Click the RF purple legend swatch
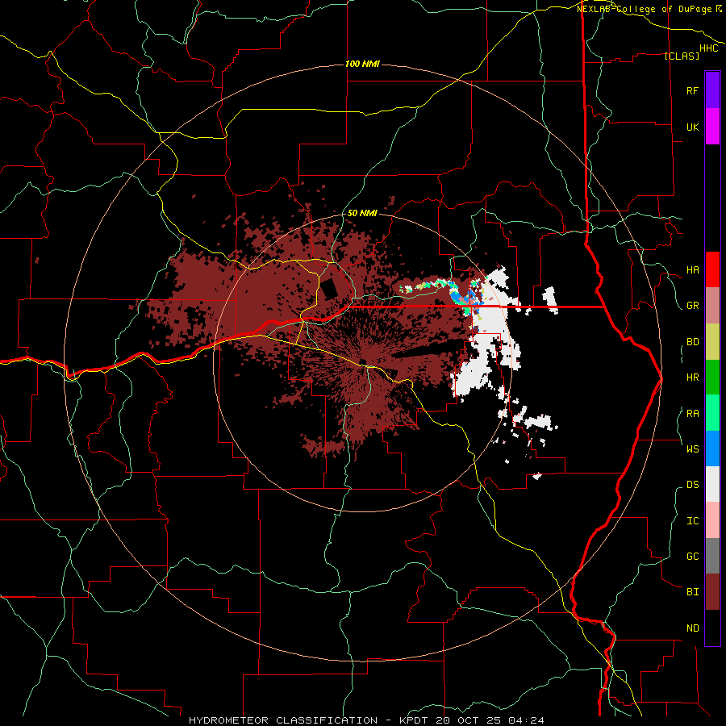The width and height of the screenshot is (726, 726). tap(712, 90)
